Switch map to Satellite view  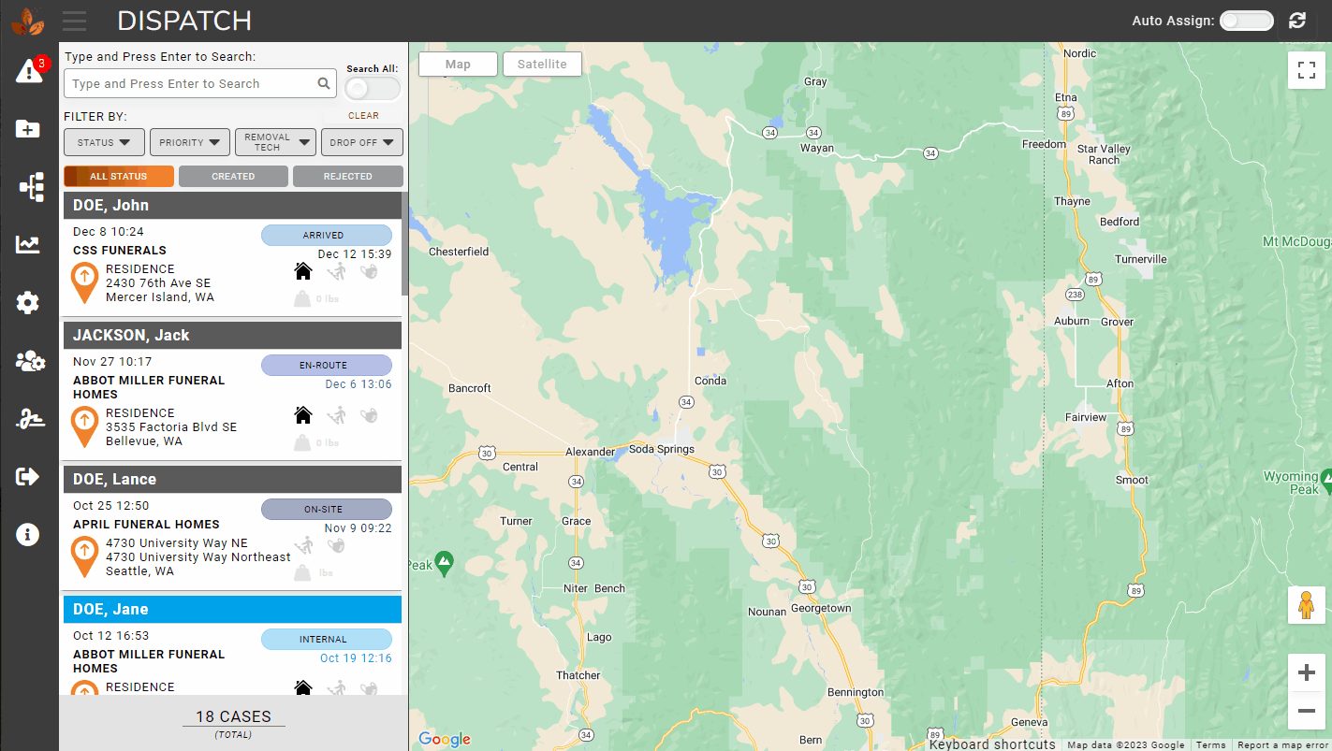542,64
